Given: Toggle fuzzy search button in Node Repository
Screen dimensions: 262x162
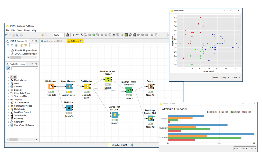Looking at the screenshot, I should pos(8,68).
